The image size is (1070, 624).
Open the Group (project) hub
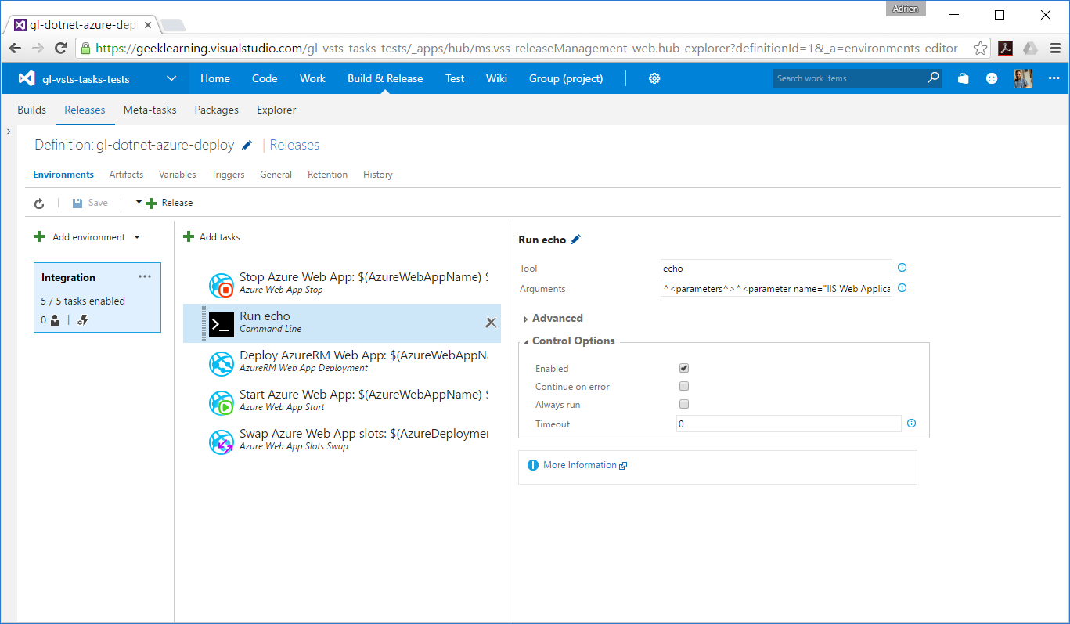566,78
